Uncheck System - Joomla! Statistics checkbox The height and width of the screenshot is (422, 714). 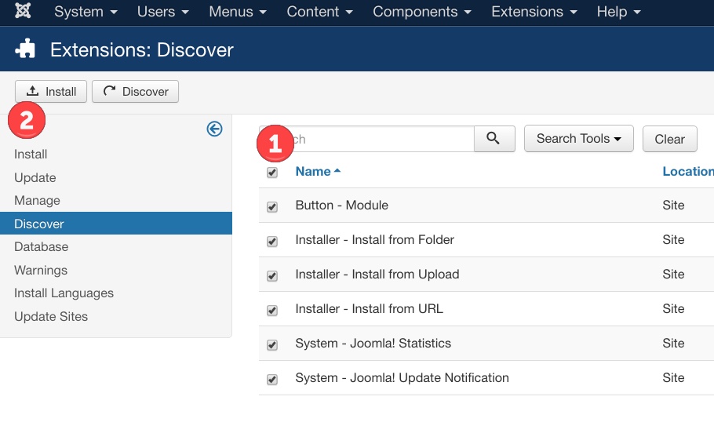tap(272, 344)
